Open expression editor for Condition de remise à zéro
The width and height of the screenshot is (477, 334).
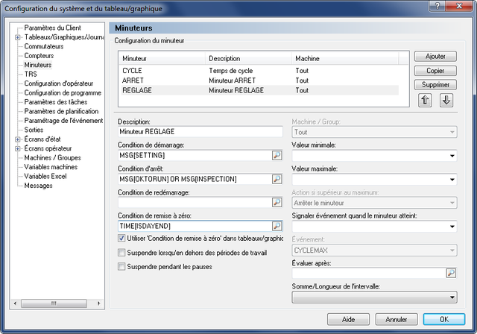click(277, 226)
